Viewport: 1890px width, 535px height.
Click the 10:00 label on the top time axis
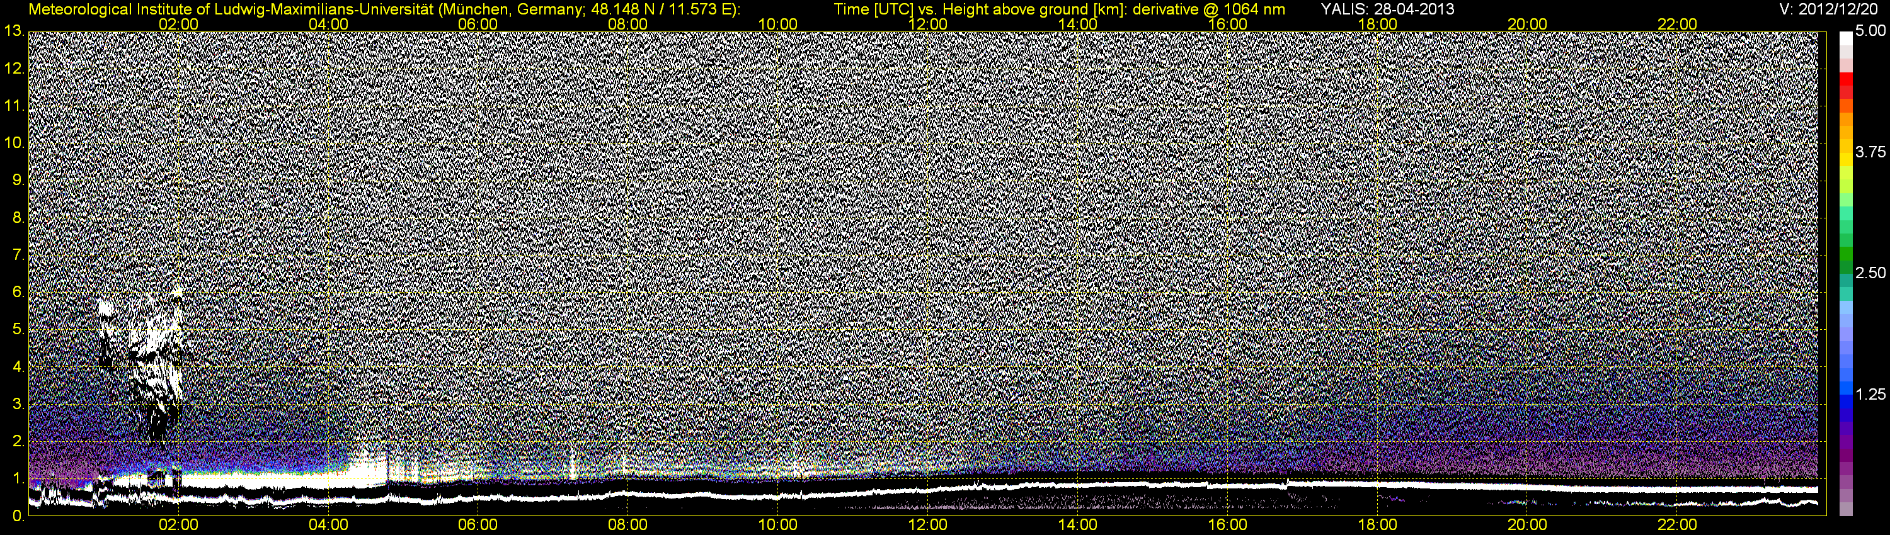coord(777,24)
